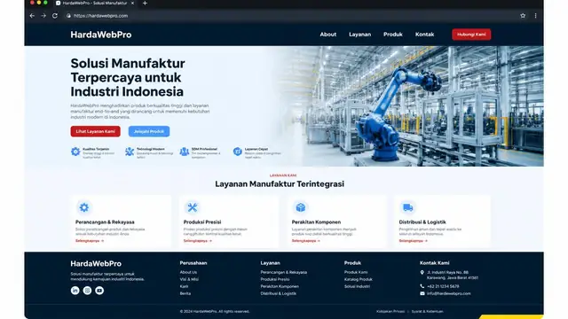Click the Perakitan Komponen card title
Screen dimensions: 568x319
click(316, 222)
